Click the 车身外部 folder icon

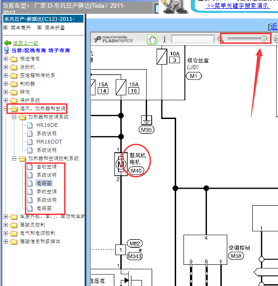[x=14, y=217]
